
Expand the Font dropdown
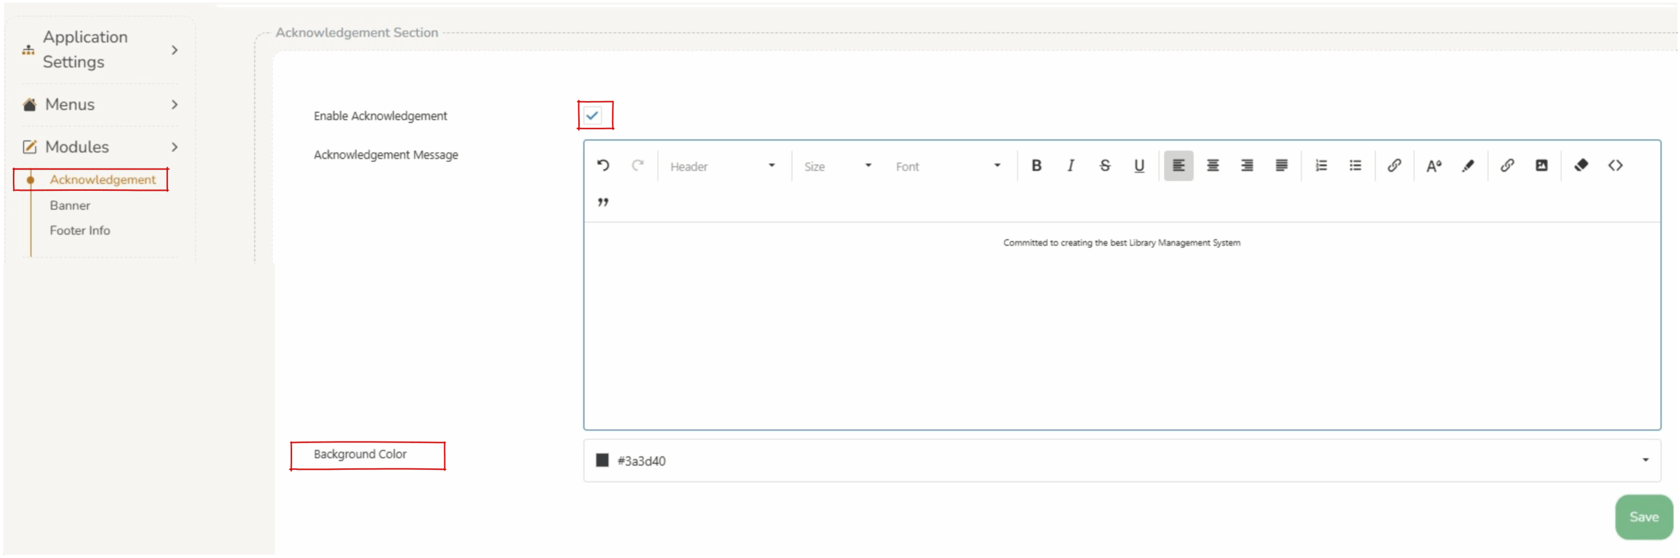coord(947,167)
